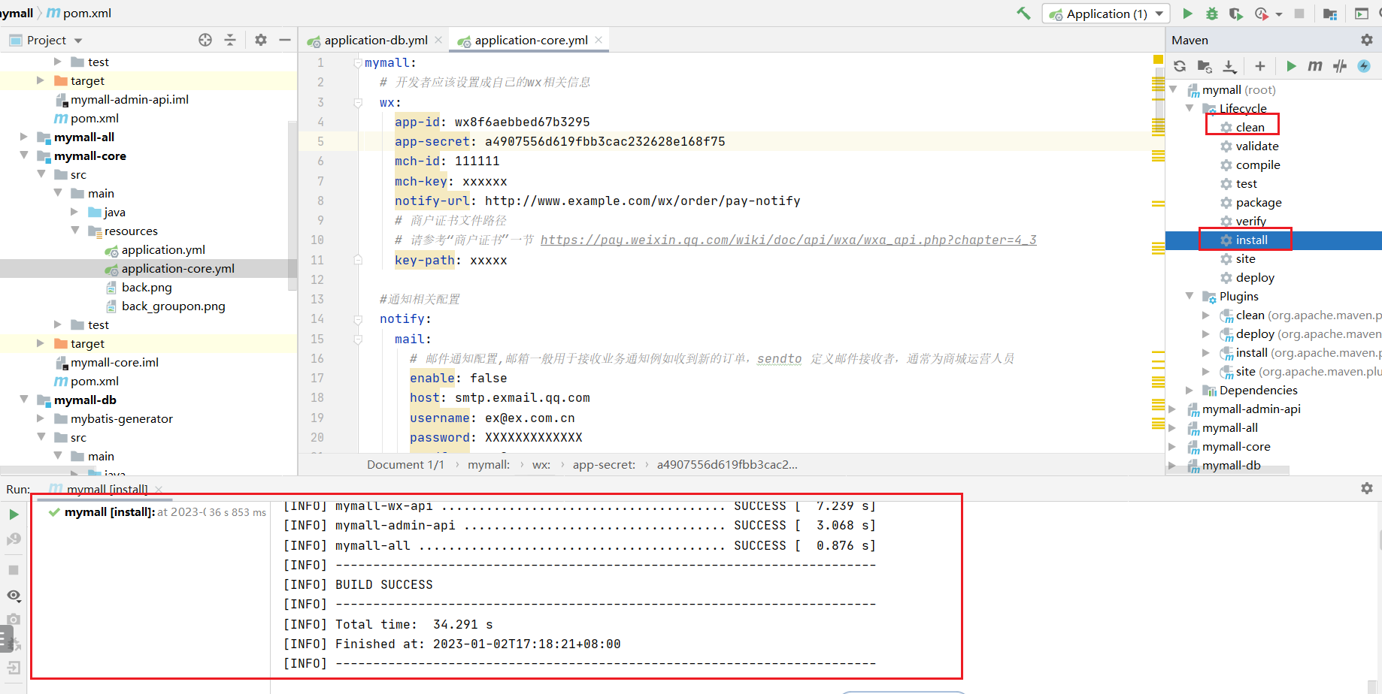
Task: Open the weixin pay wiki link
Action: 788,240
